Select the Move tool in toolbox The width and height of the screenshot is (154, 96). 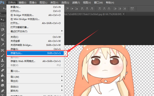(x=3, y=20)
